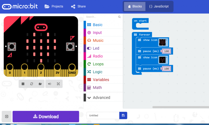Open the Basic blocks category

point(103,25)
